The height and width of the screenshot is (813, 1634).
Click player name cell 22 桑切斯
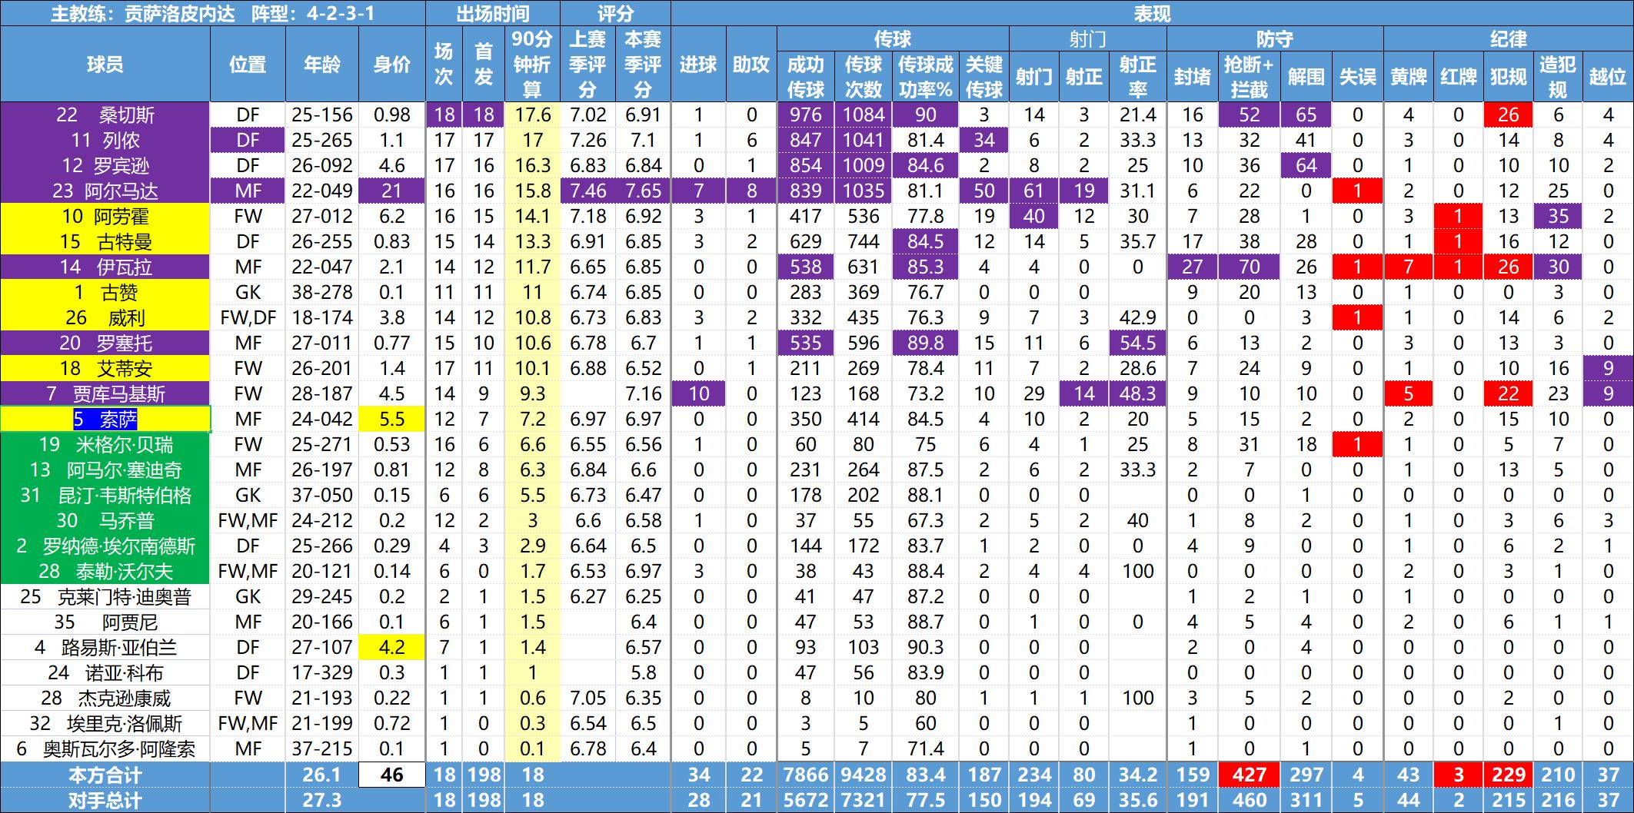pyautogui.click(x=105, y=114)
